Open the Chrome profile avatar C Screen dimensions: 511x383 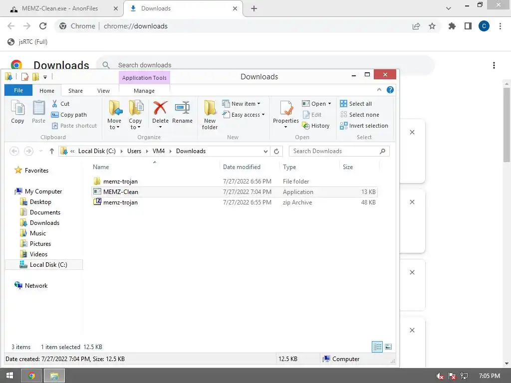[x=484, y=26]
